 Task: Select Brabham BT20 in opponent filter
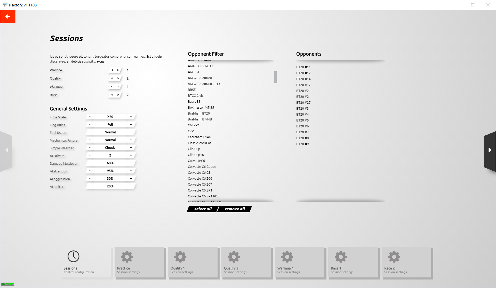[199, 113]
